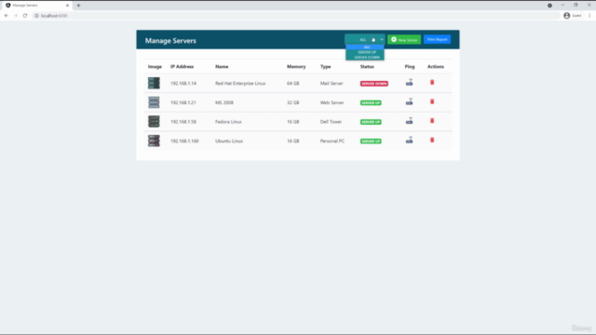This screenshot has width=596, height=335.
Task: Open the status filter dropdown
Action: click(x=364, y=39)
